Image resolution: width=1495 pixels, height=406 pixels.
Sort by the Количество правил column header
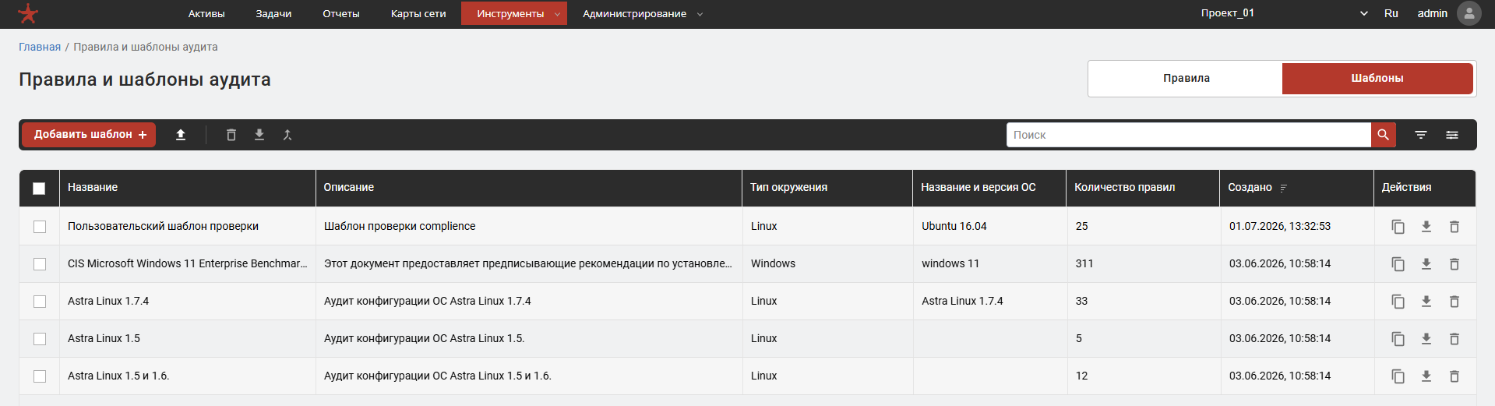(1124, 188)
